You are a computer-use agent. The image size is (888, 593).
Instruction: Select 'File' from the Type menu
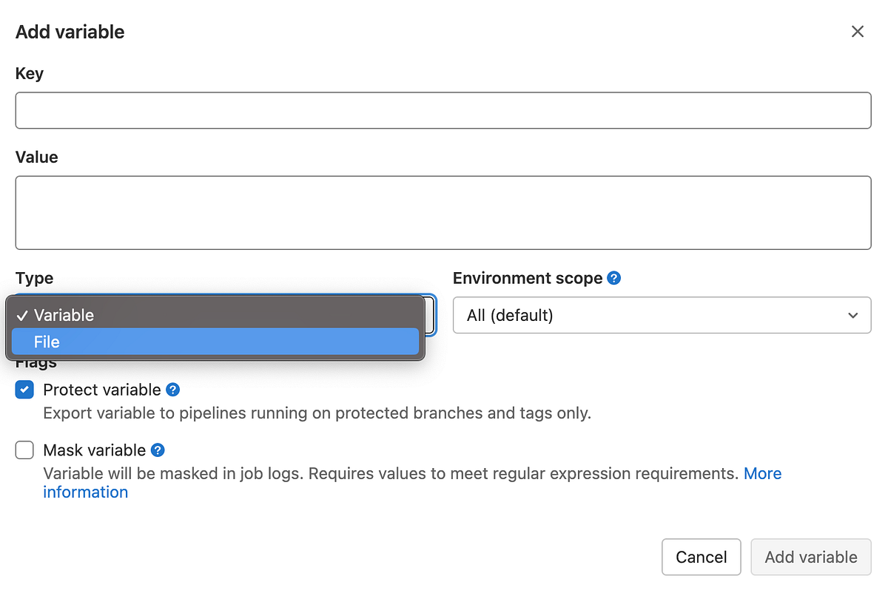(x=215, y=342)
